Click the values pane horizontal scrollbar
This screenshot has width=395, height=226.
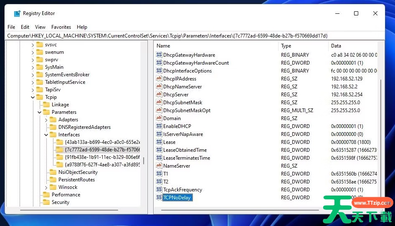click(x=240, y=210)
